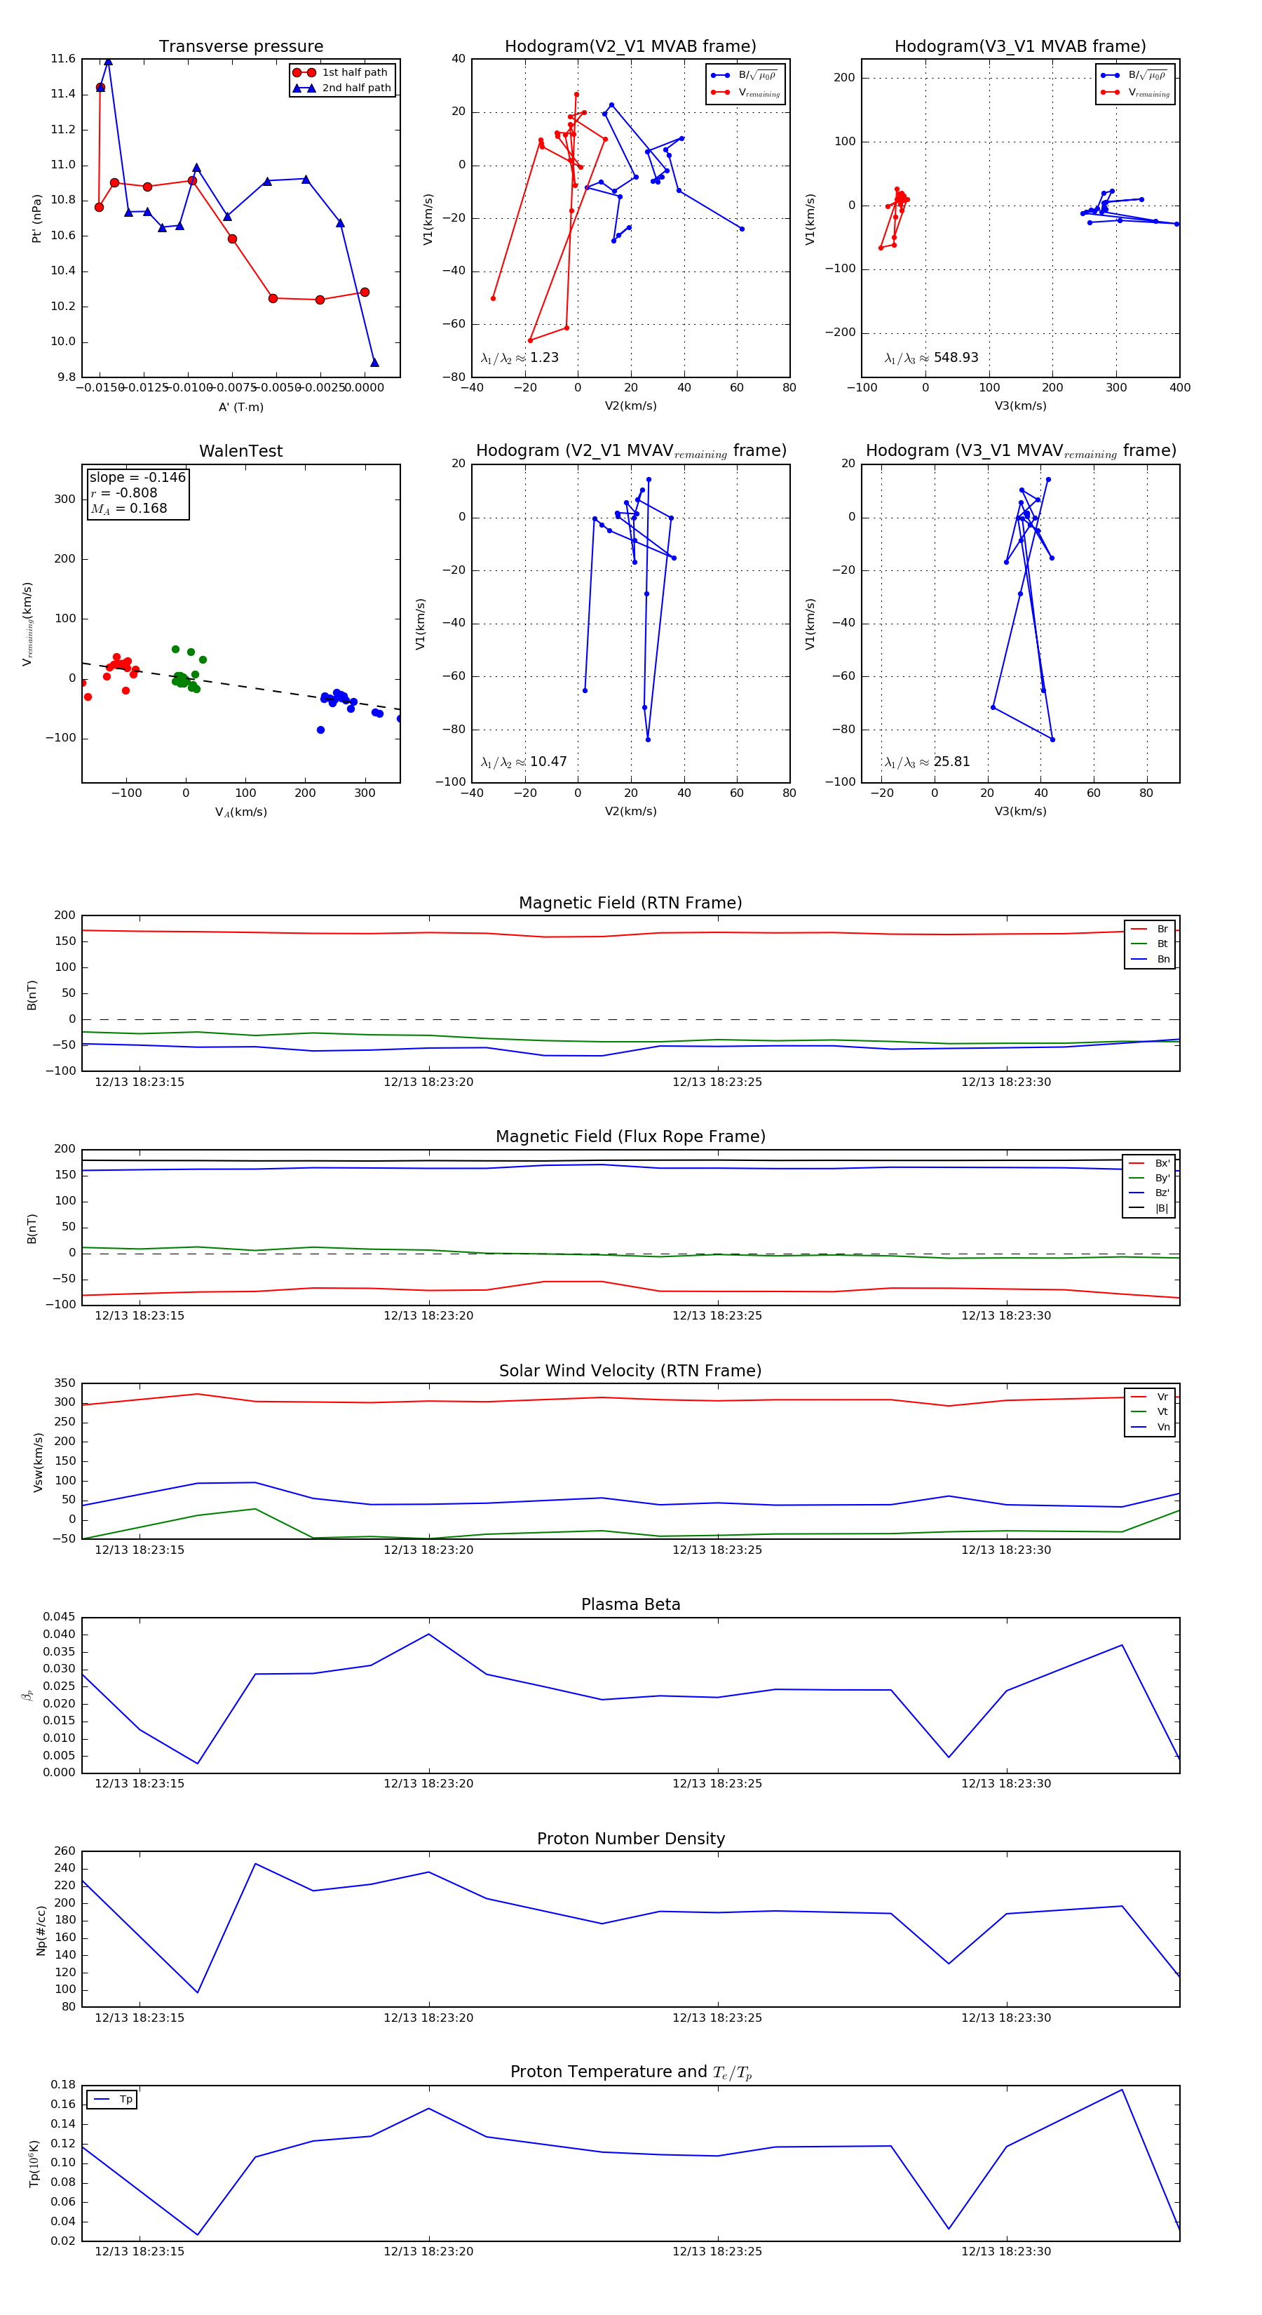The height and width of the screenshot is (2315, 1262).
Task: Click the lowest blue triangle in Transverse pressure
Action: 374,362
